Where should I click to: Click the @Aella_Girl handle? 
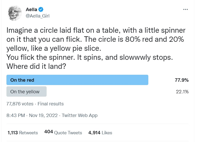(38, 16)
